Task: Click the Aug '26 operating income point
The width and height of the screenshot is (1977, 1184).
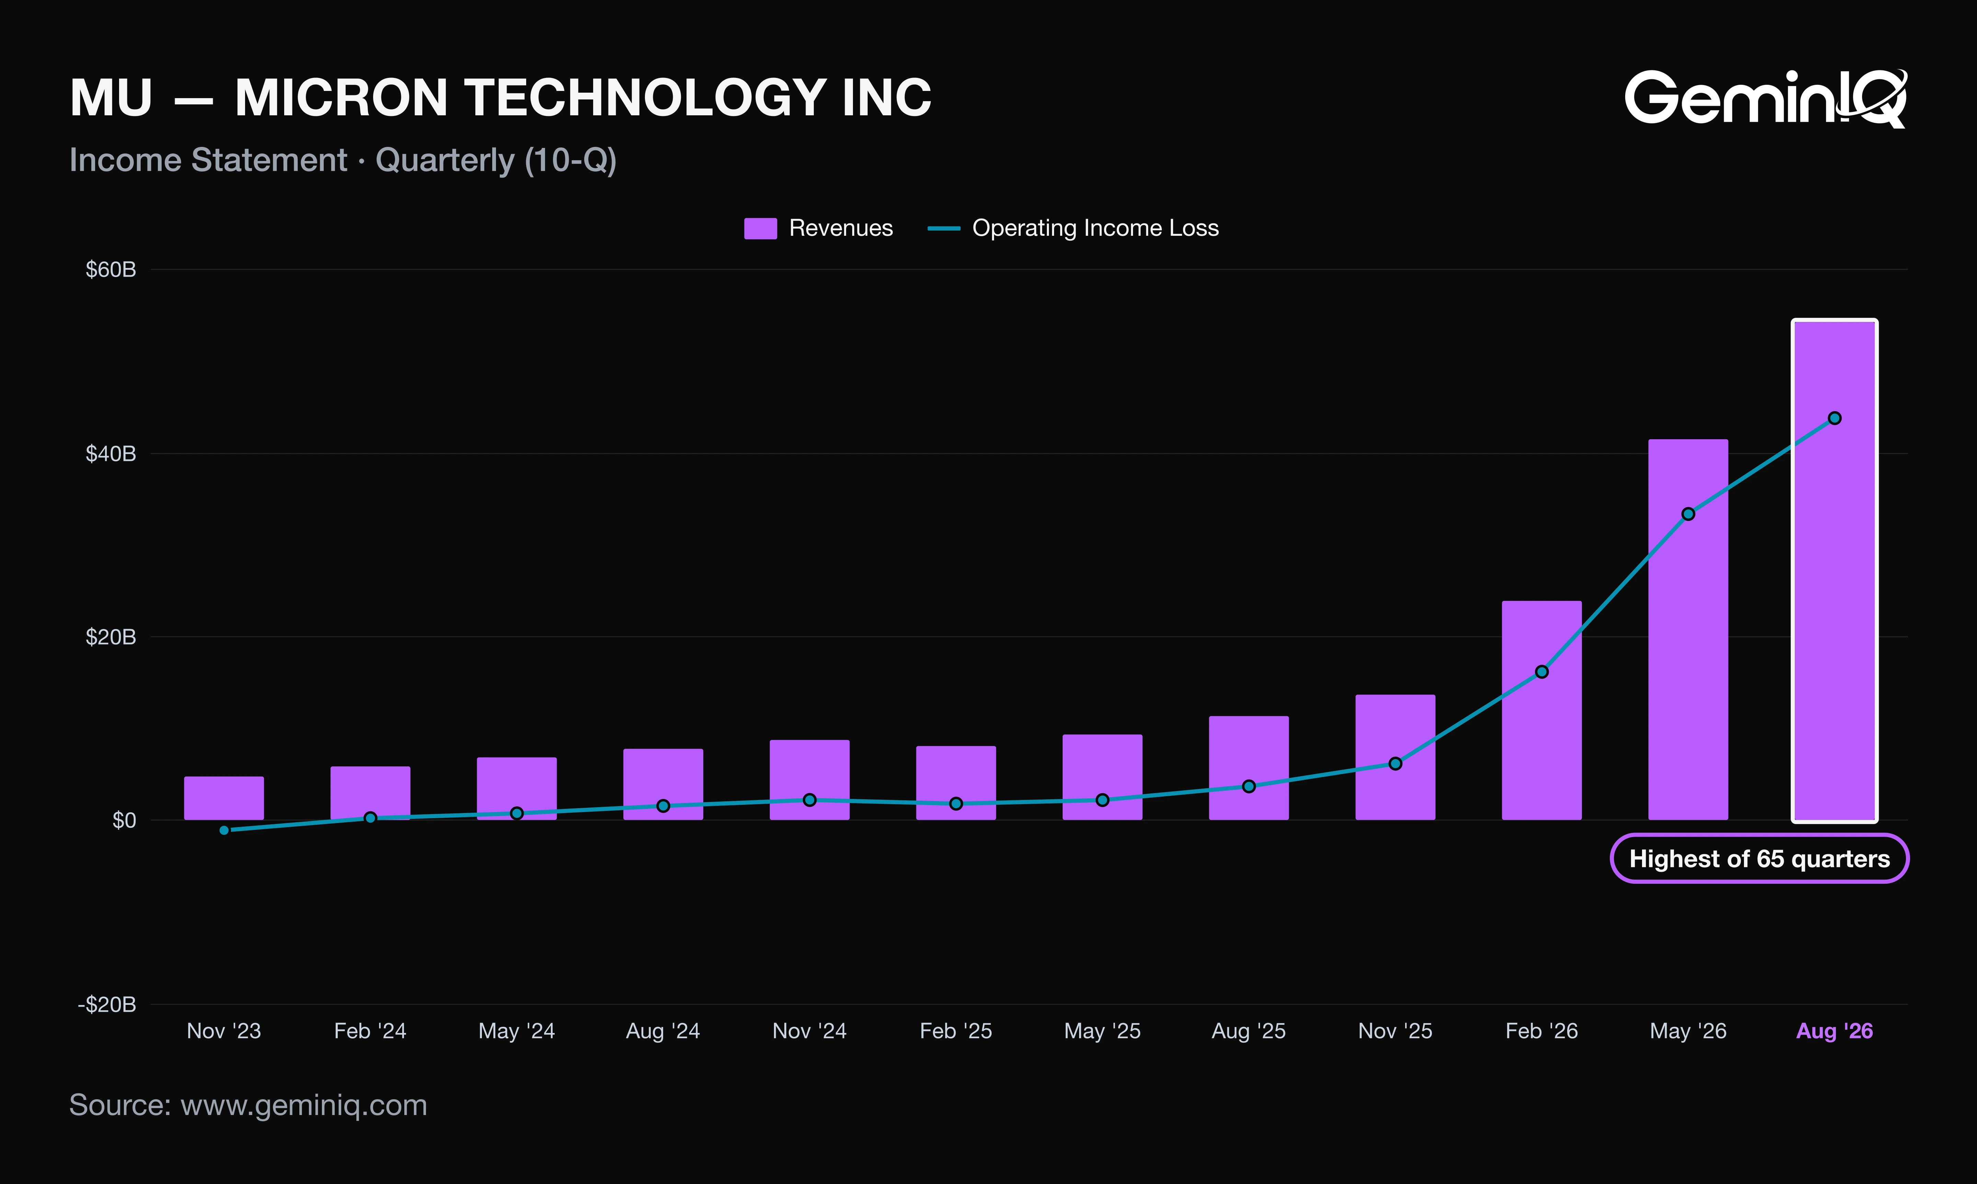Action: (1834, 418)
